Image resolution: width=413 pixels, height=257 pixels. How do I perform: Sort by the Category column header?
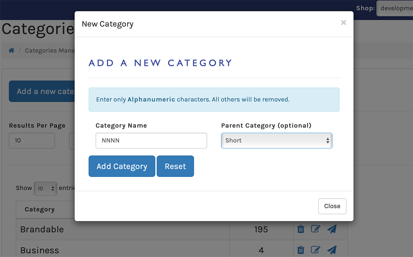click(x=40, y=210)
